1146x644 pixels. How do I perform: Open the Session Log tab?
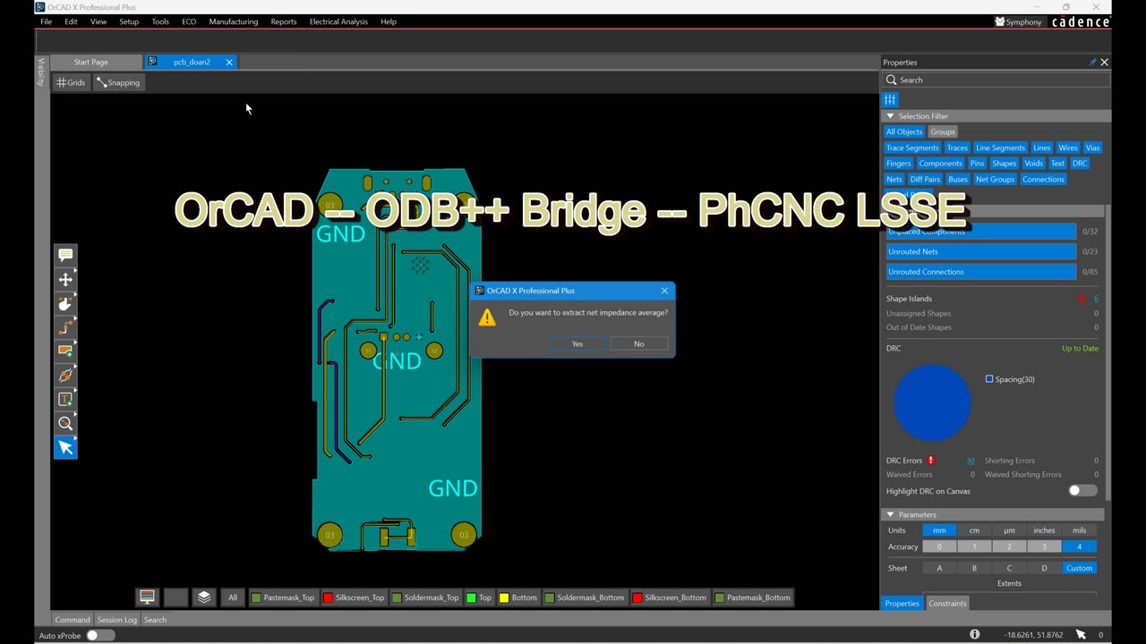tap(117, 620)
